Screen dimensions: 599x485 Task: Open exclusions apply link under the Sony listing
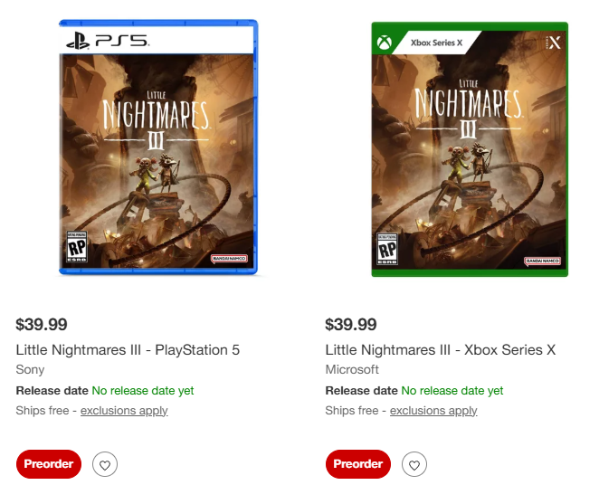click(124, 411)
